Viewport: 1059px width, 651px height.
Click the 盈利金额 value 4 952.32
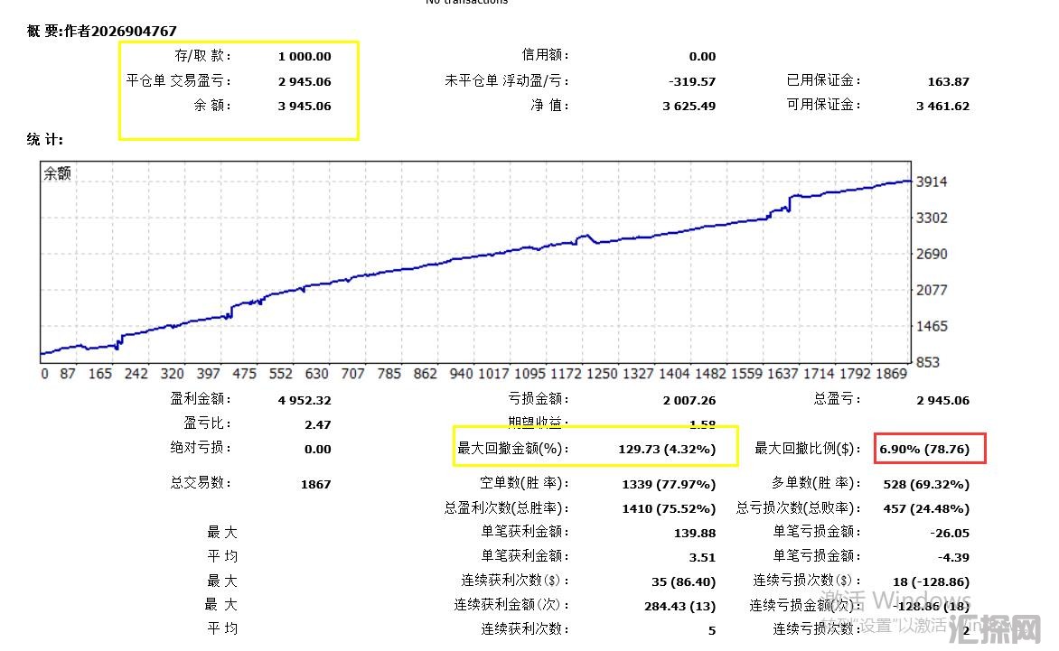point(305,400)
